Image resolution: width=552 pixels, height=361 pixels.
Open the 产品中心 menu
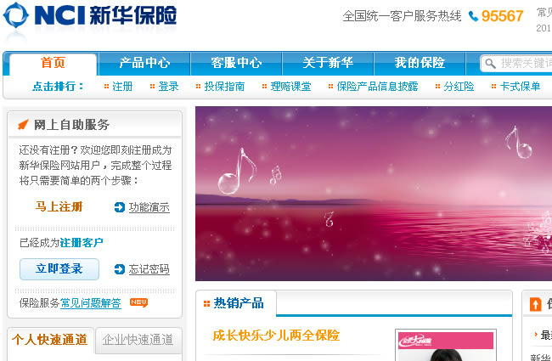(144, 64)
